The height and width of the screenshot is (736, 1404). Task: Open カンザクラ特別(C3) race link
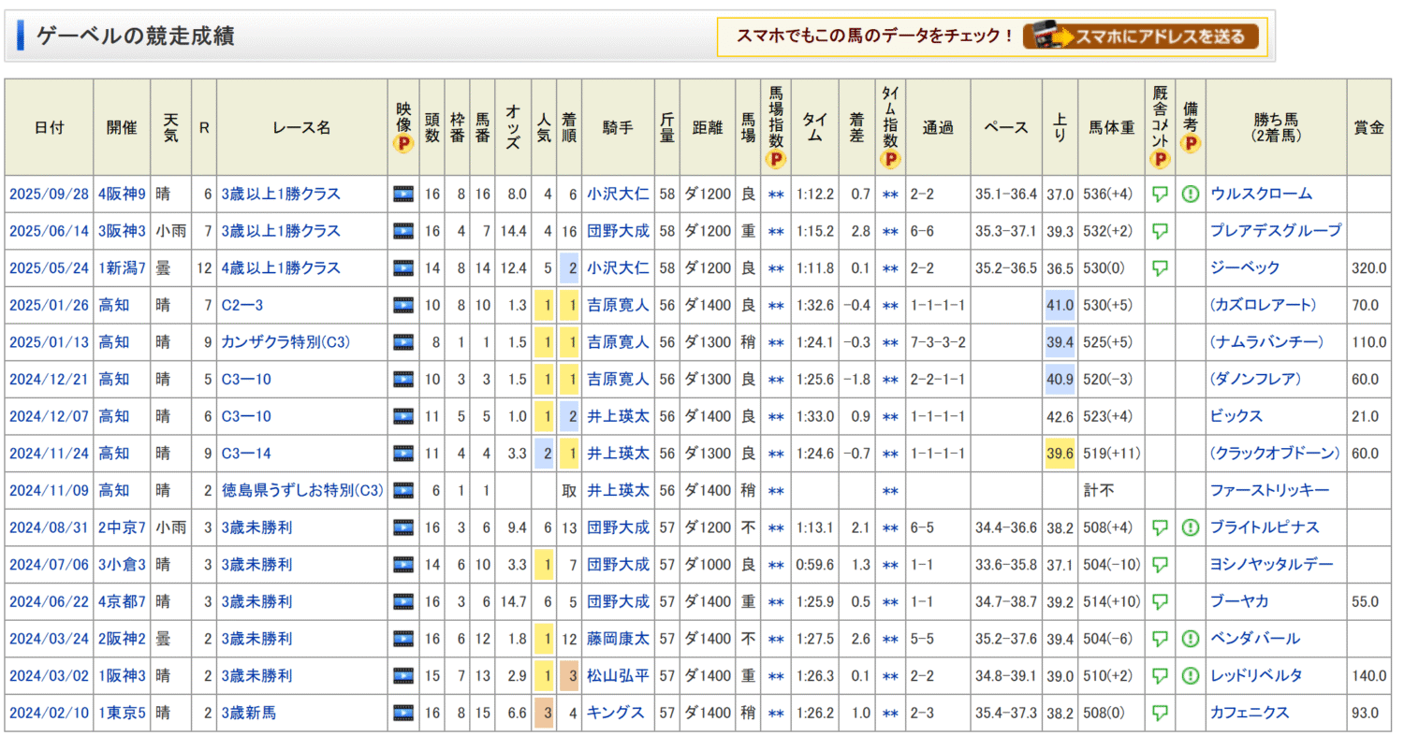click(x=285, y=342)
